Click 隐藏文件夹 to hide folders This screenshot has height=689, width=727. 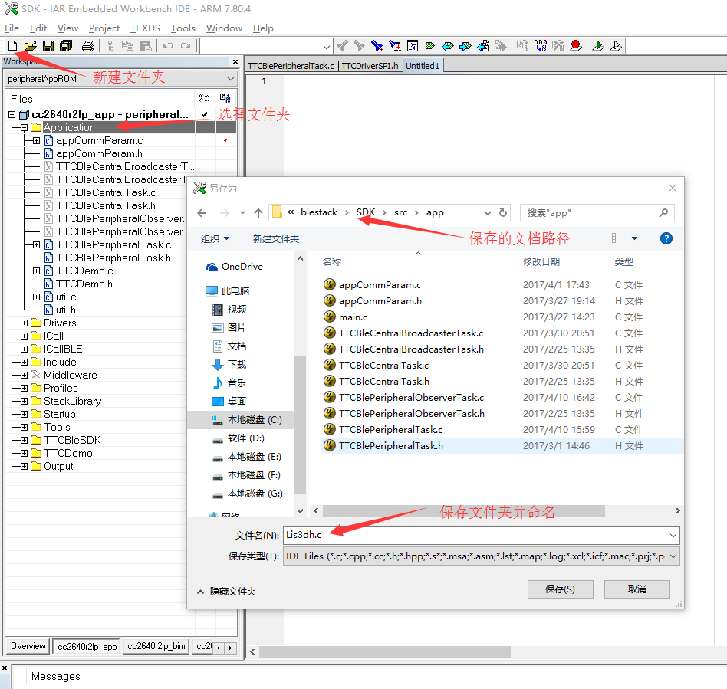pyautogui.click(x=227, y=592)
